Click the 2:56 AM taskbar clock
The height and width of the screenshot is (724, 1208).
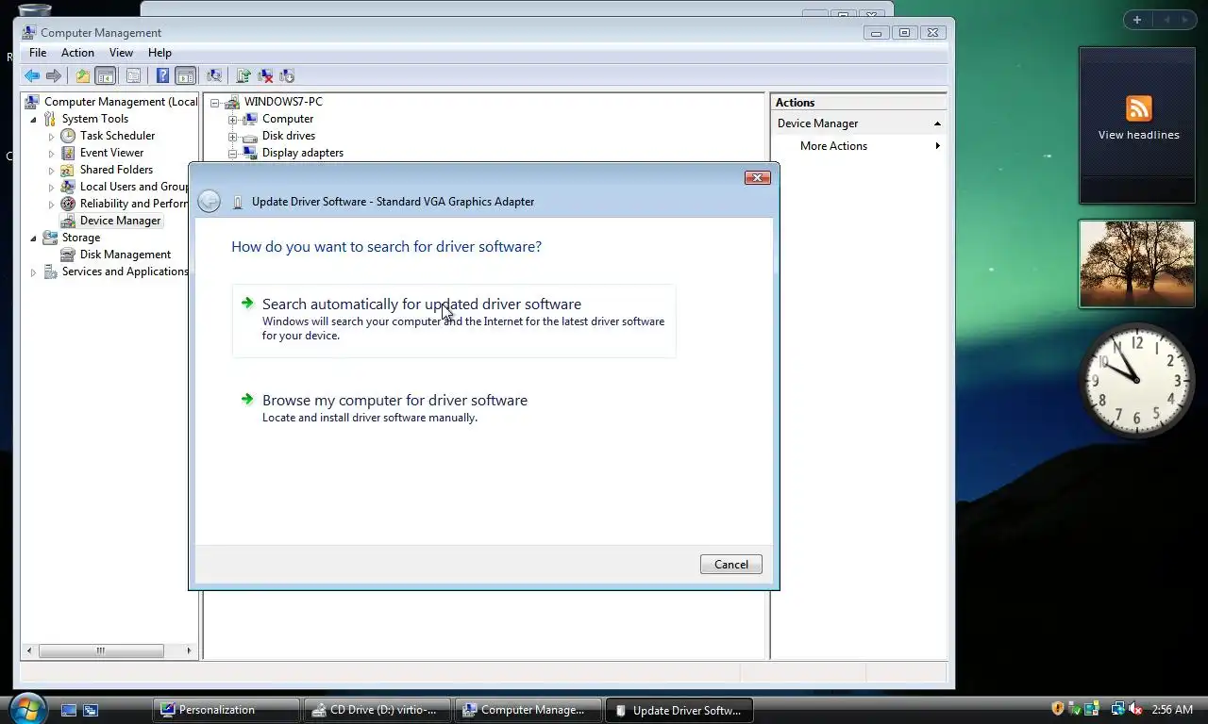pyautogui.click(x=1172, y=709)
